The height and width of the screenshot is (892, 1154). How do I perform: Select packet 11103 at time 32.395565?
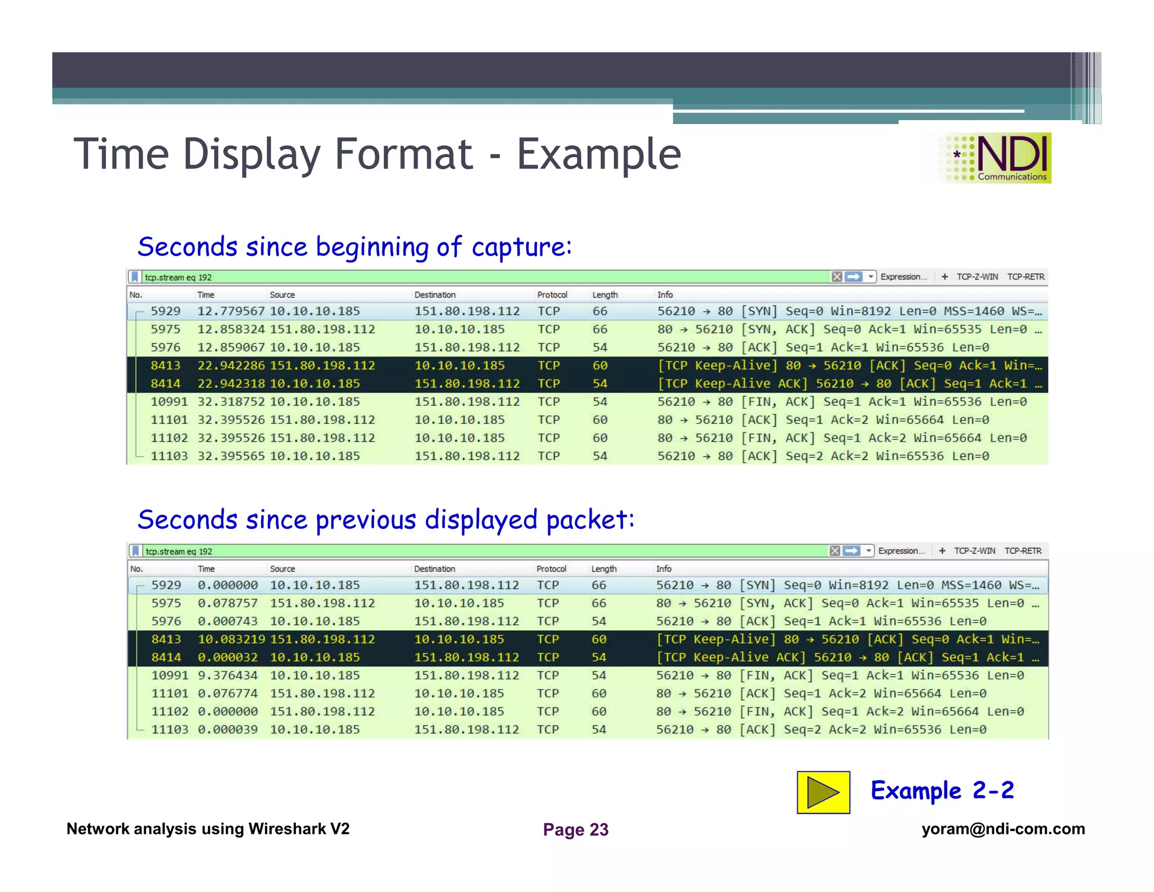click(587, 456)
